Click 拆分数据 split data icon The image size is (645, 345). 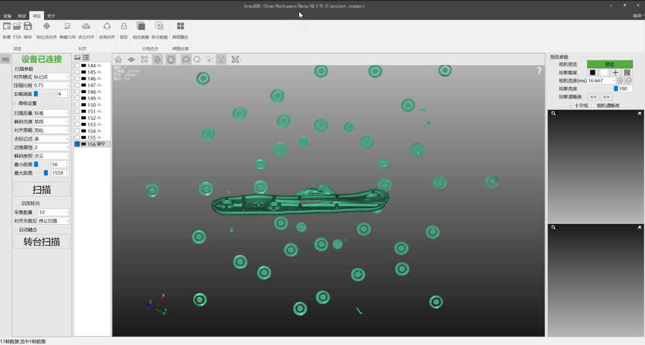coord(159,27)
